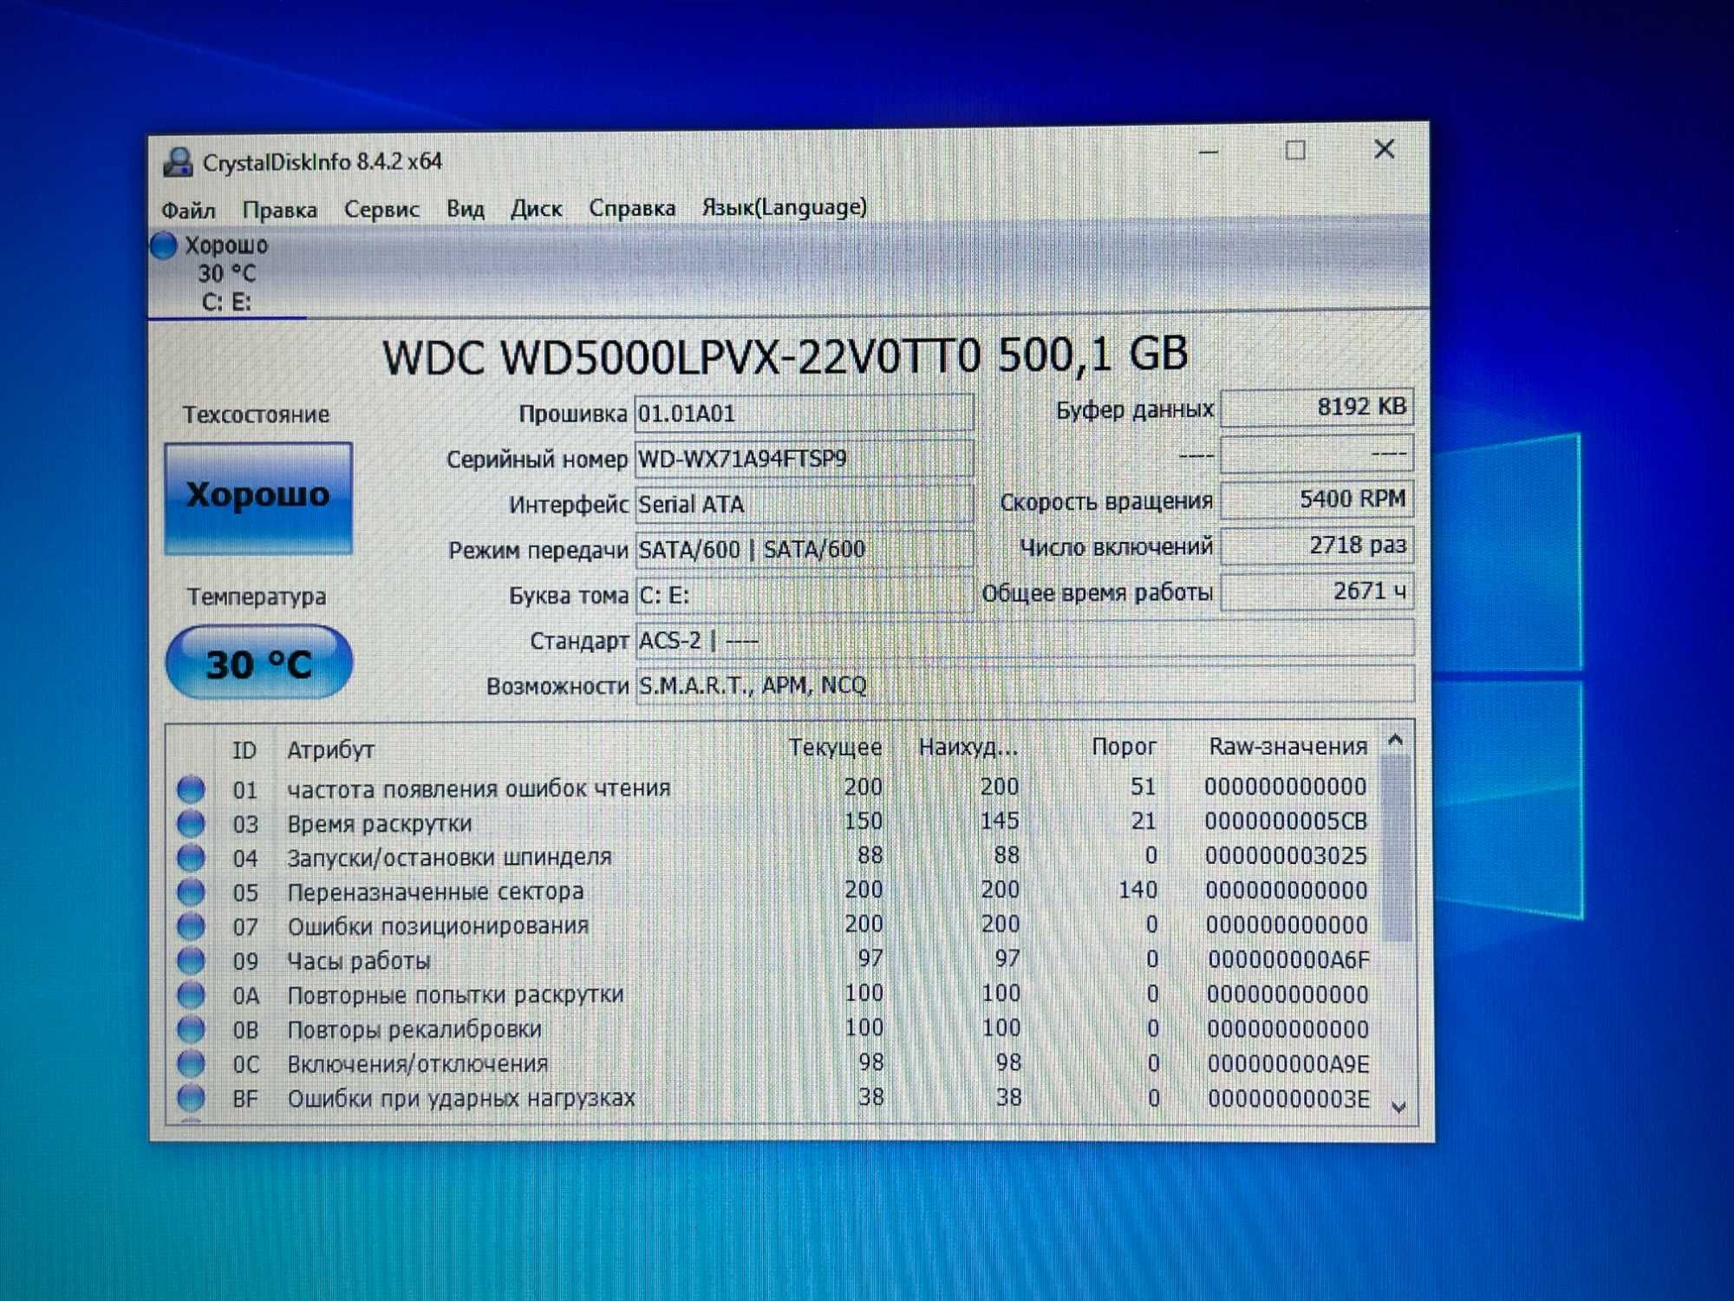Click the Интерфейс field Serial ATA
The width and height of the screenshot is (1734, 1301).
[x=804, y=504]
